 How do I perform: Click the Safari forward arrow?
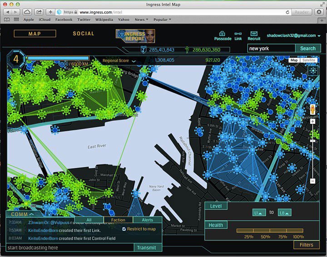(15, 12)
